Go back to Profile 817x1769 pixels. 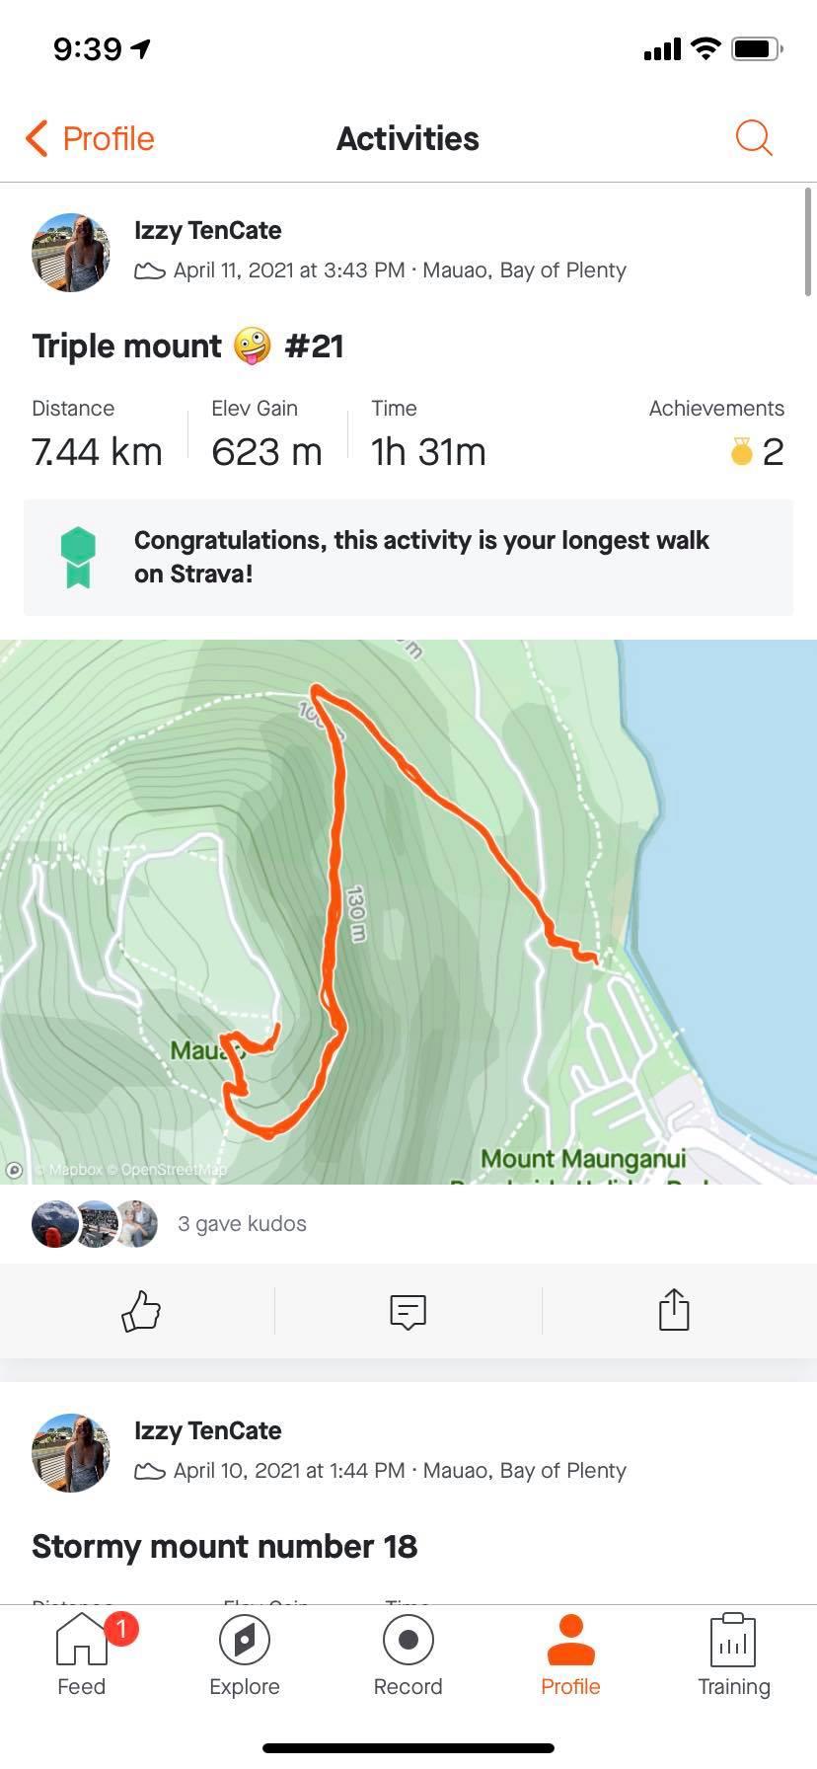tap(90, 138)
